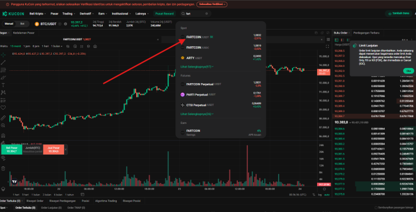The height and width of the screenshot is (212, 416).
Task: Toggle log scale on chart
Action: click(x=319, y=195)
